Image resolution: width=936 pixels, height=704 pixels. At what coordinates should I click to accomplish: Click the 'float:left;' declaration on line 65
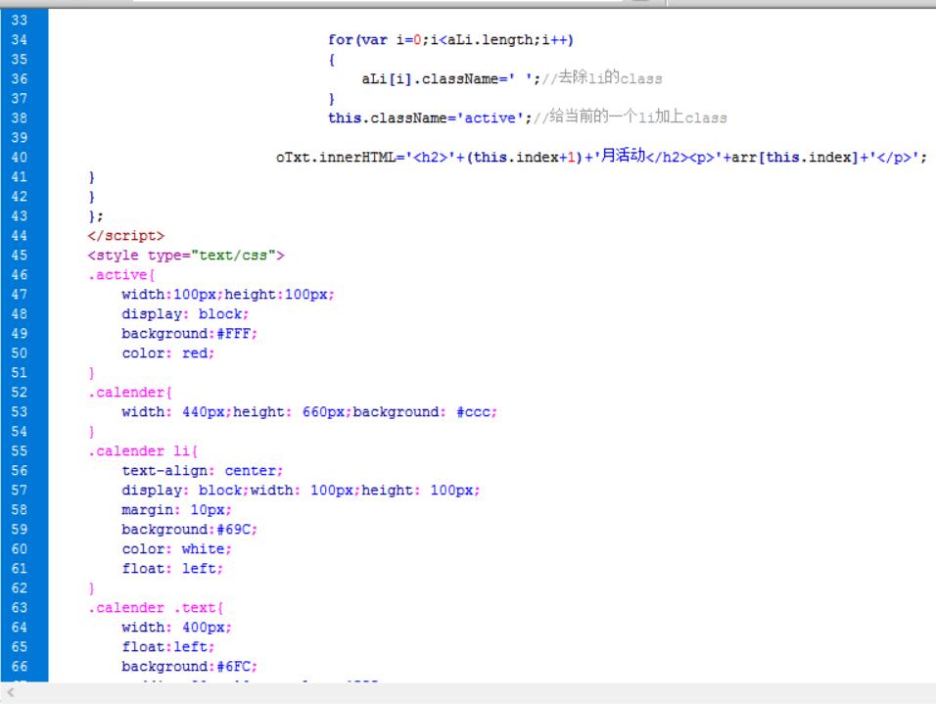click(168, 647)
